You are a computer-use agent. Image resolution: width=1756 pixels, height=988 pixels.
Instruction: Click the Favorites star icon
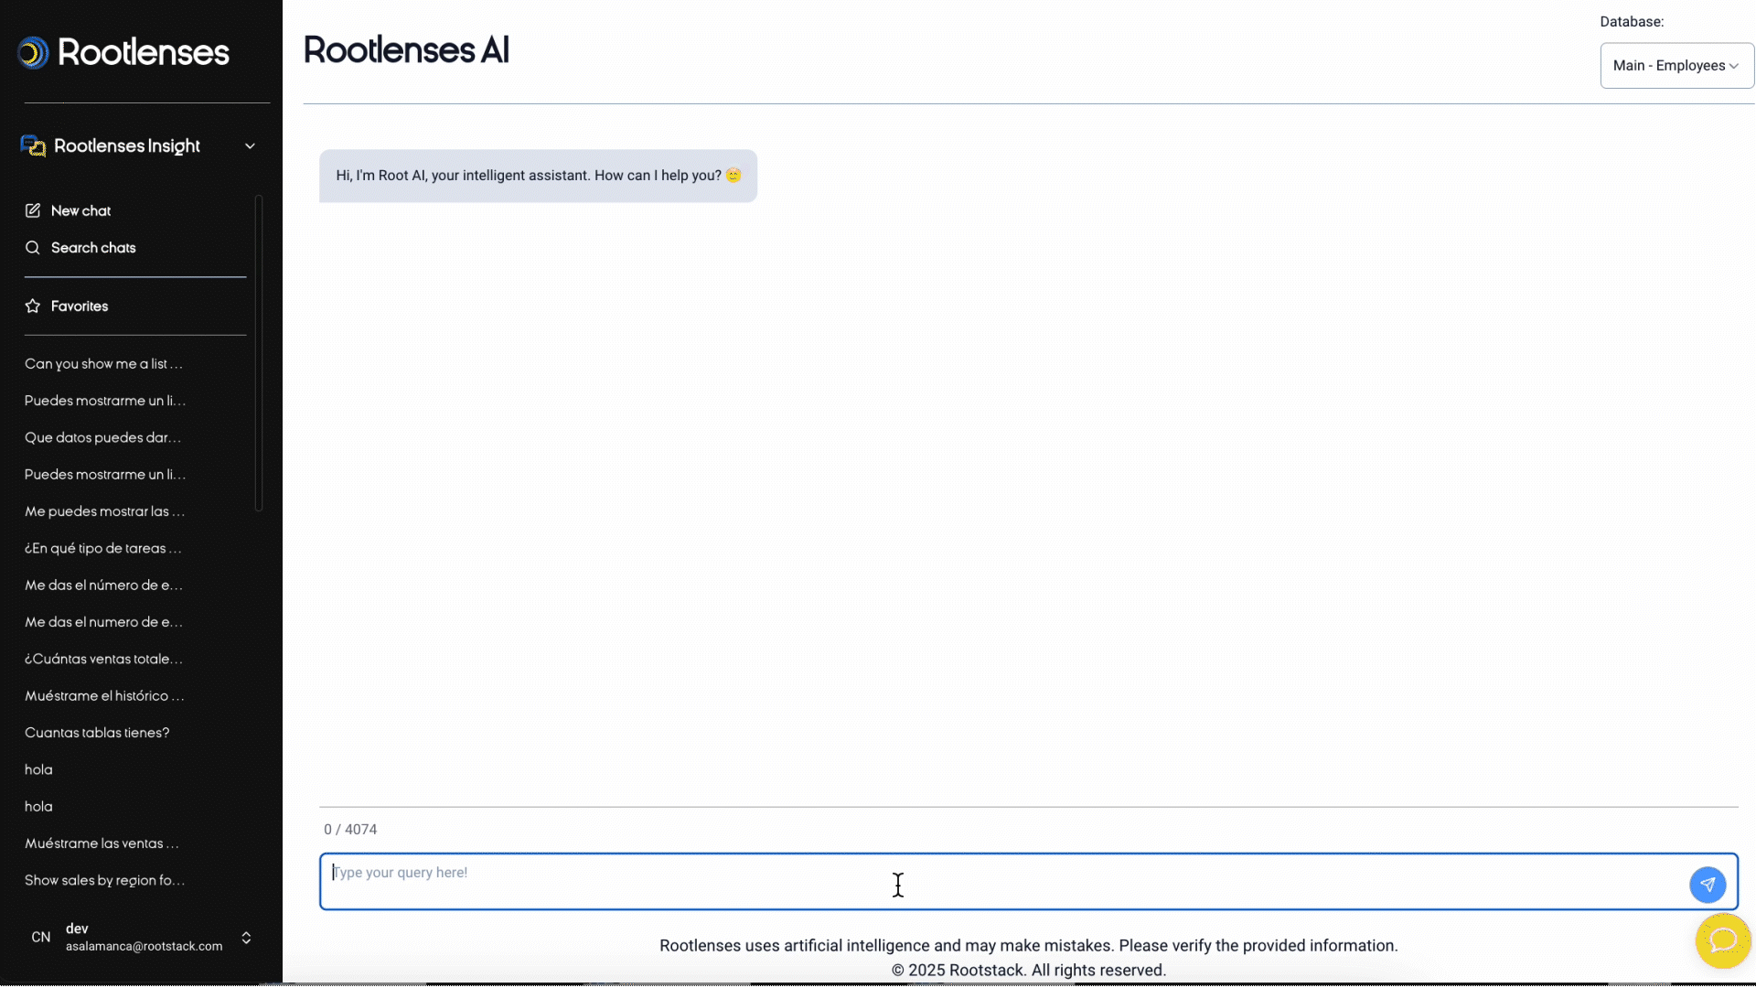33,306
